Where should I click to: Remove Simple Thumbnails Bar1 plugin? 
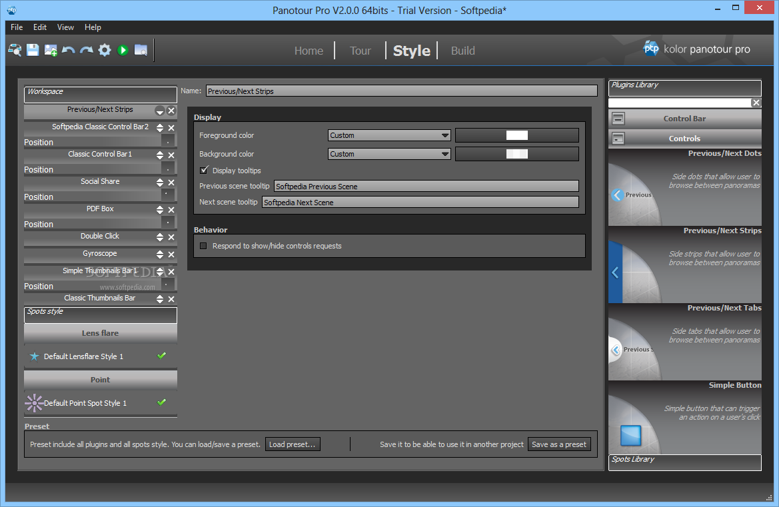tap(171, 272)
